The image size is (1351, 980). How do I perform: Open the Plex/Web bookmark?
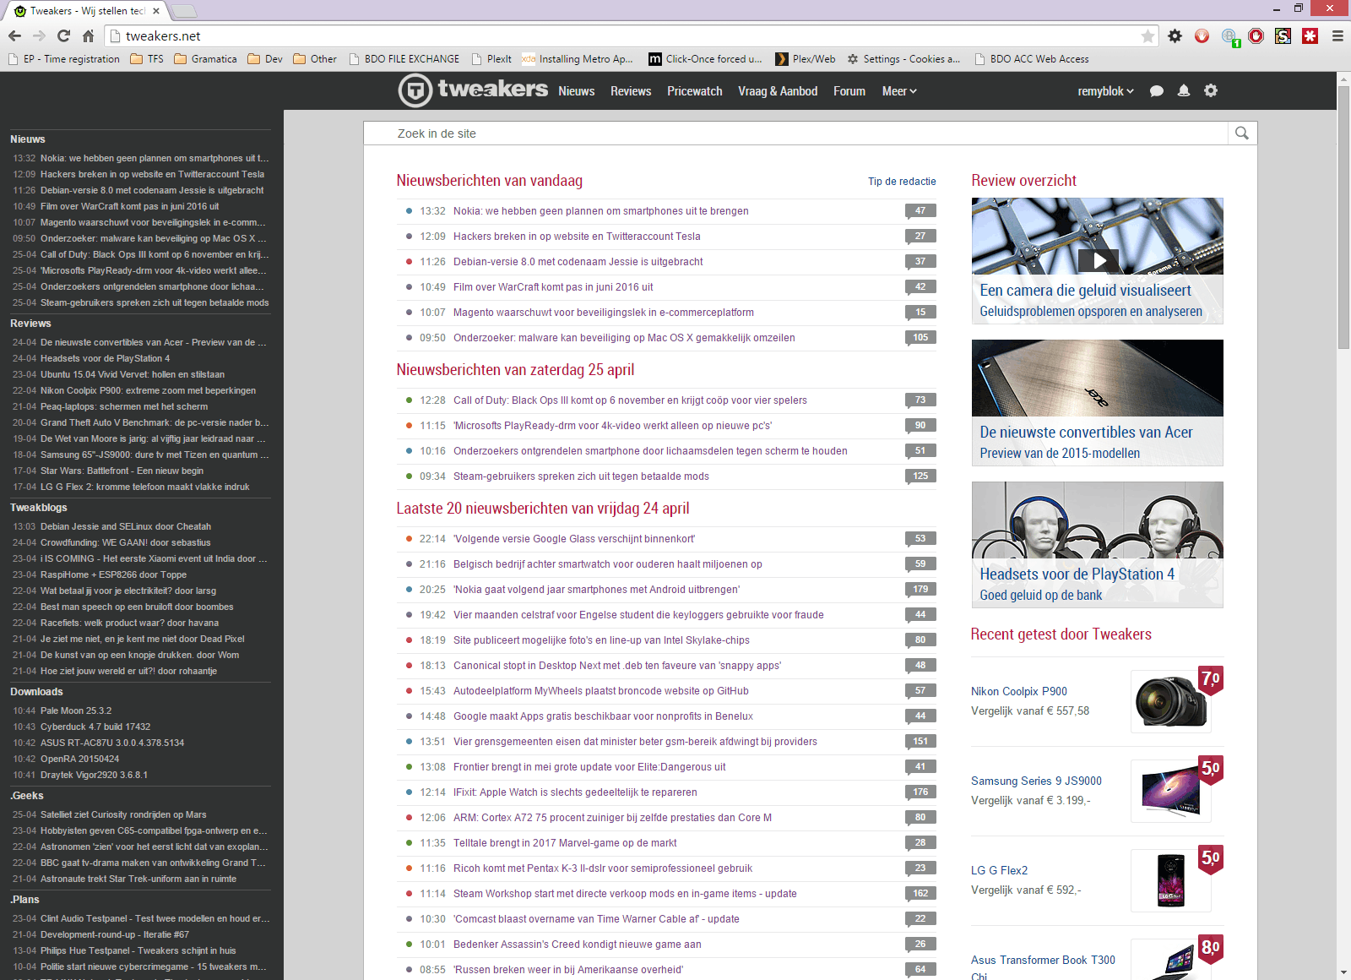tap(806, 59)
